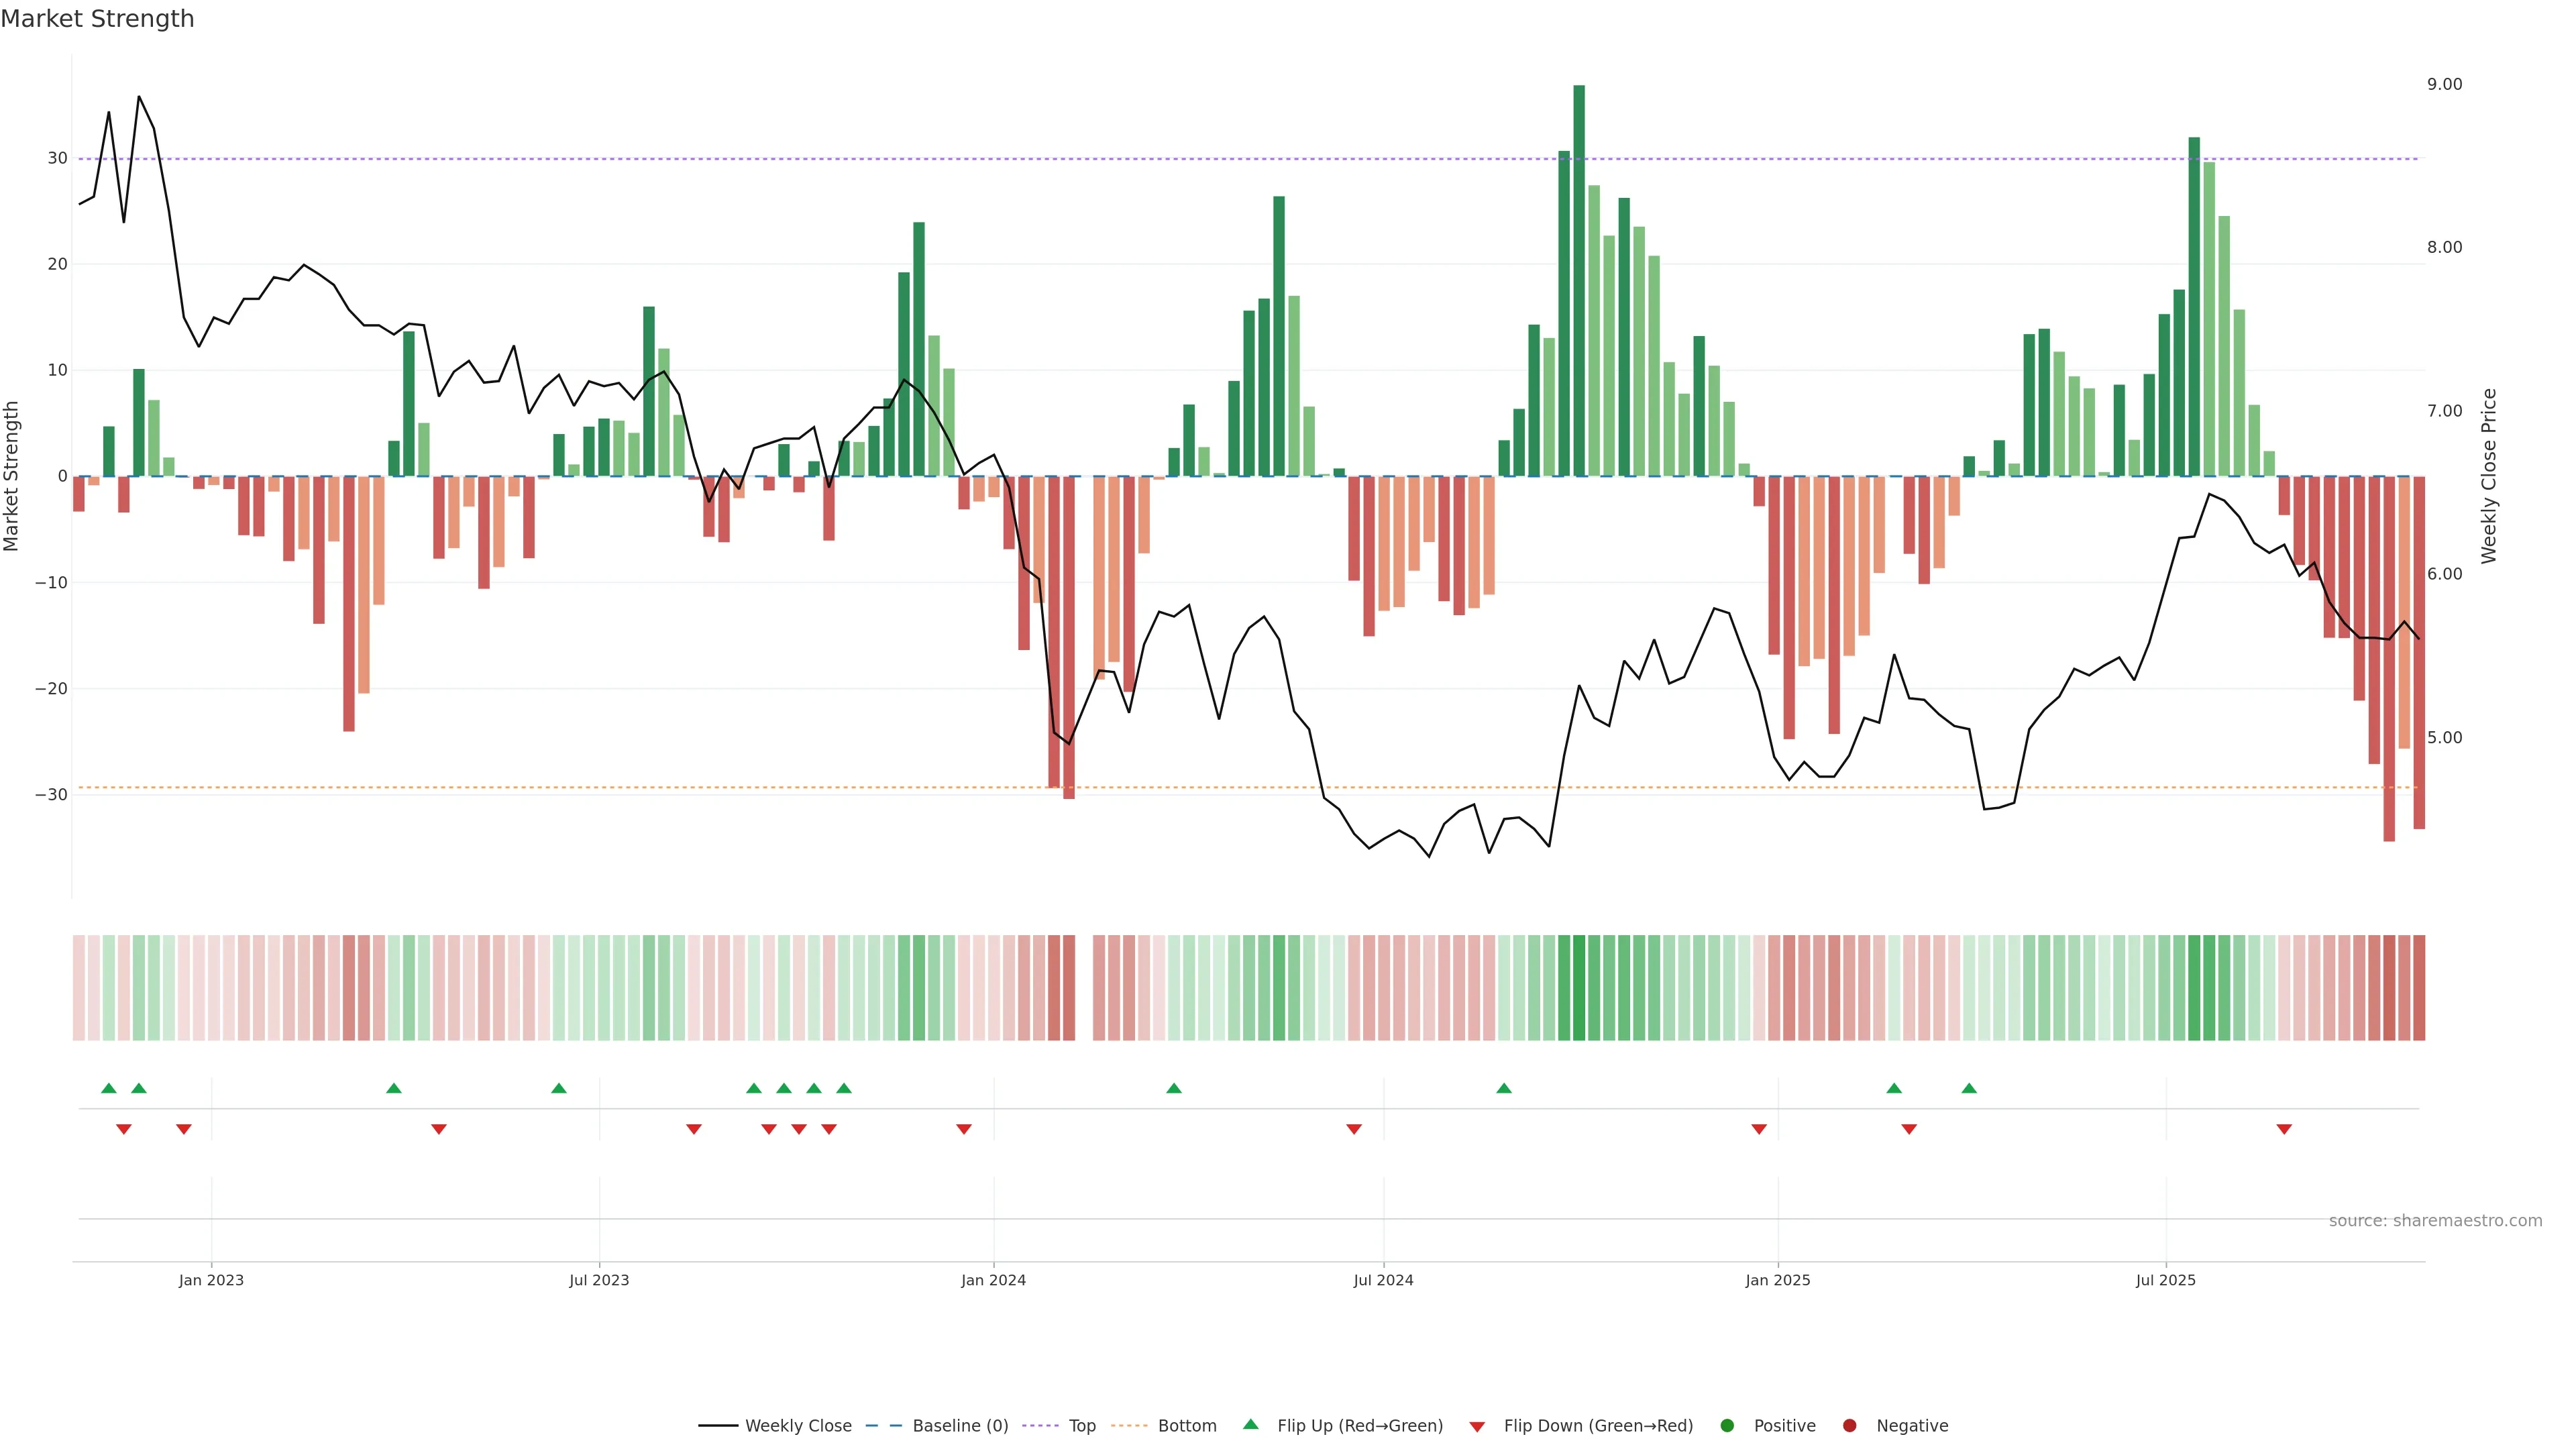2576x1449 pixels.
Task: Click the Jul 2025 x-axis label
Action: click(x=2165, y=1280)
